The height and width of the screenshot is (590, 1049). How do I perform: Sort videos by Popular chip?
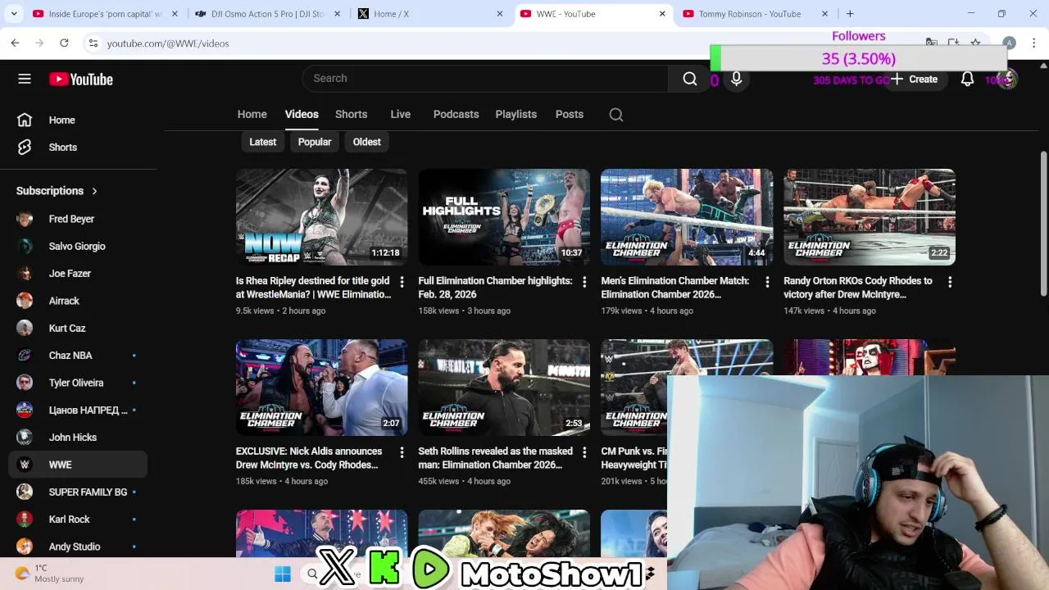315,142
